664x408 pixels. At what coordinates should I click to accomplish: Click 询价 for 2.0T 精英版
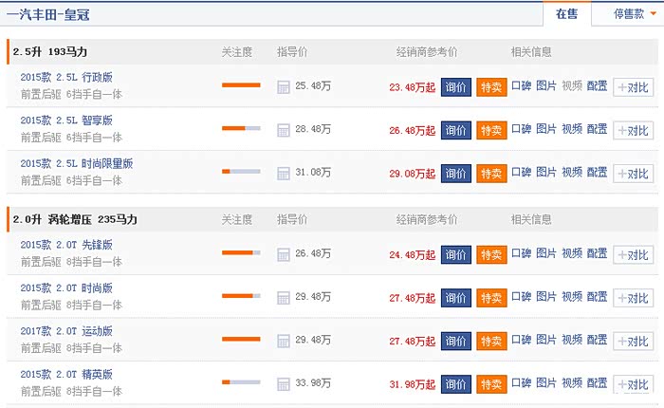(456, 384)
